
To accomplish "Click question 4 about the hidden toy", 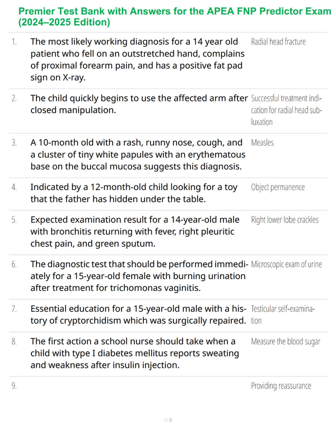I will click(134, 193).
